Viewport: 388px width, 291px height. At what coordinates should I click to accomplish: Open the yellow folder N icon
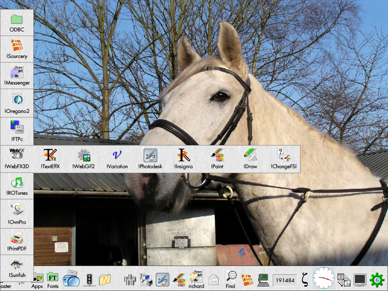coord(105,280)
